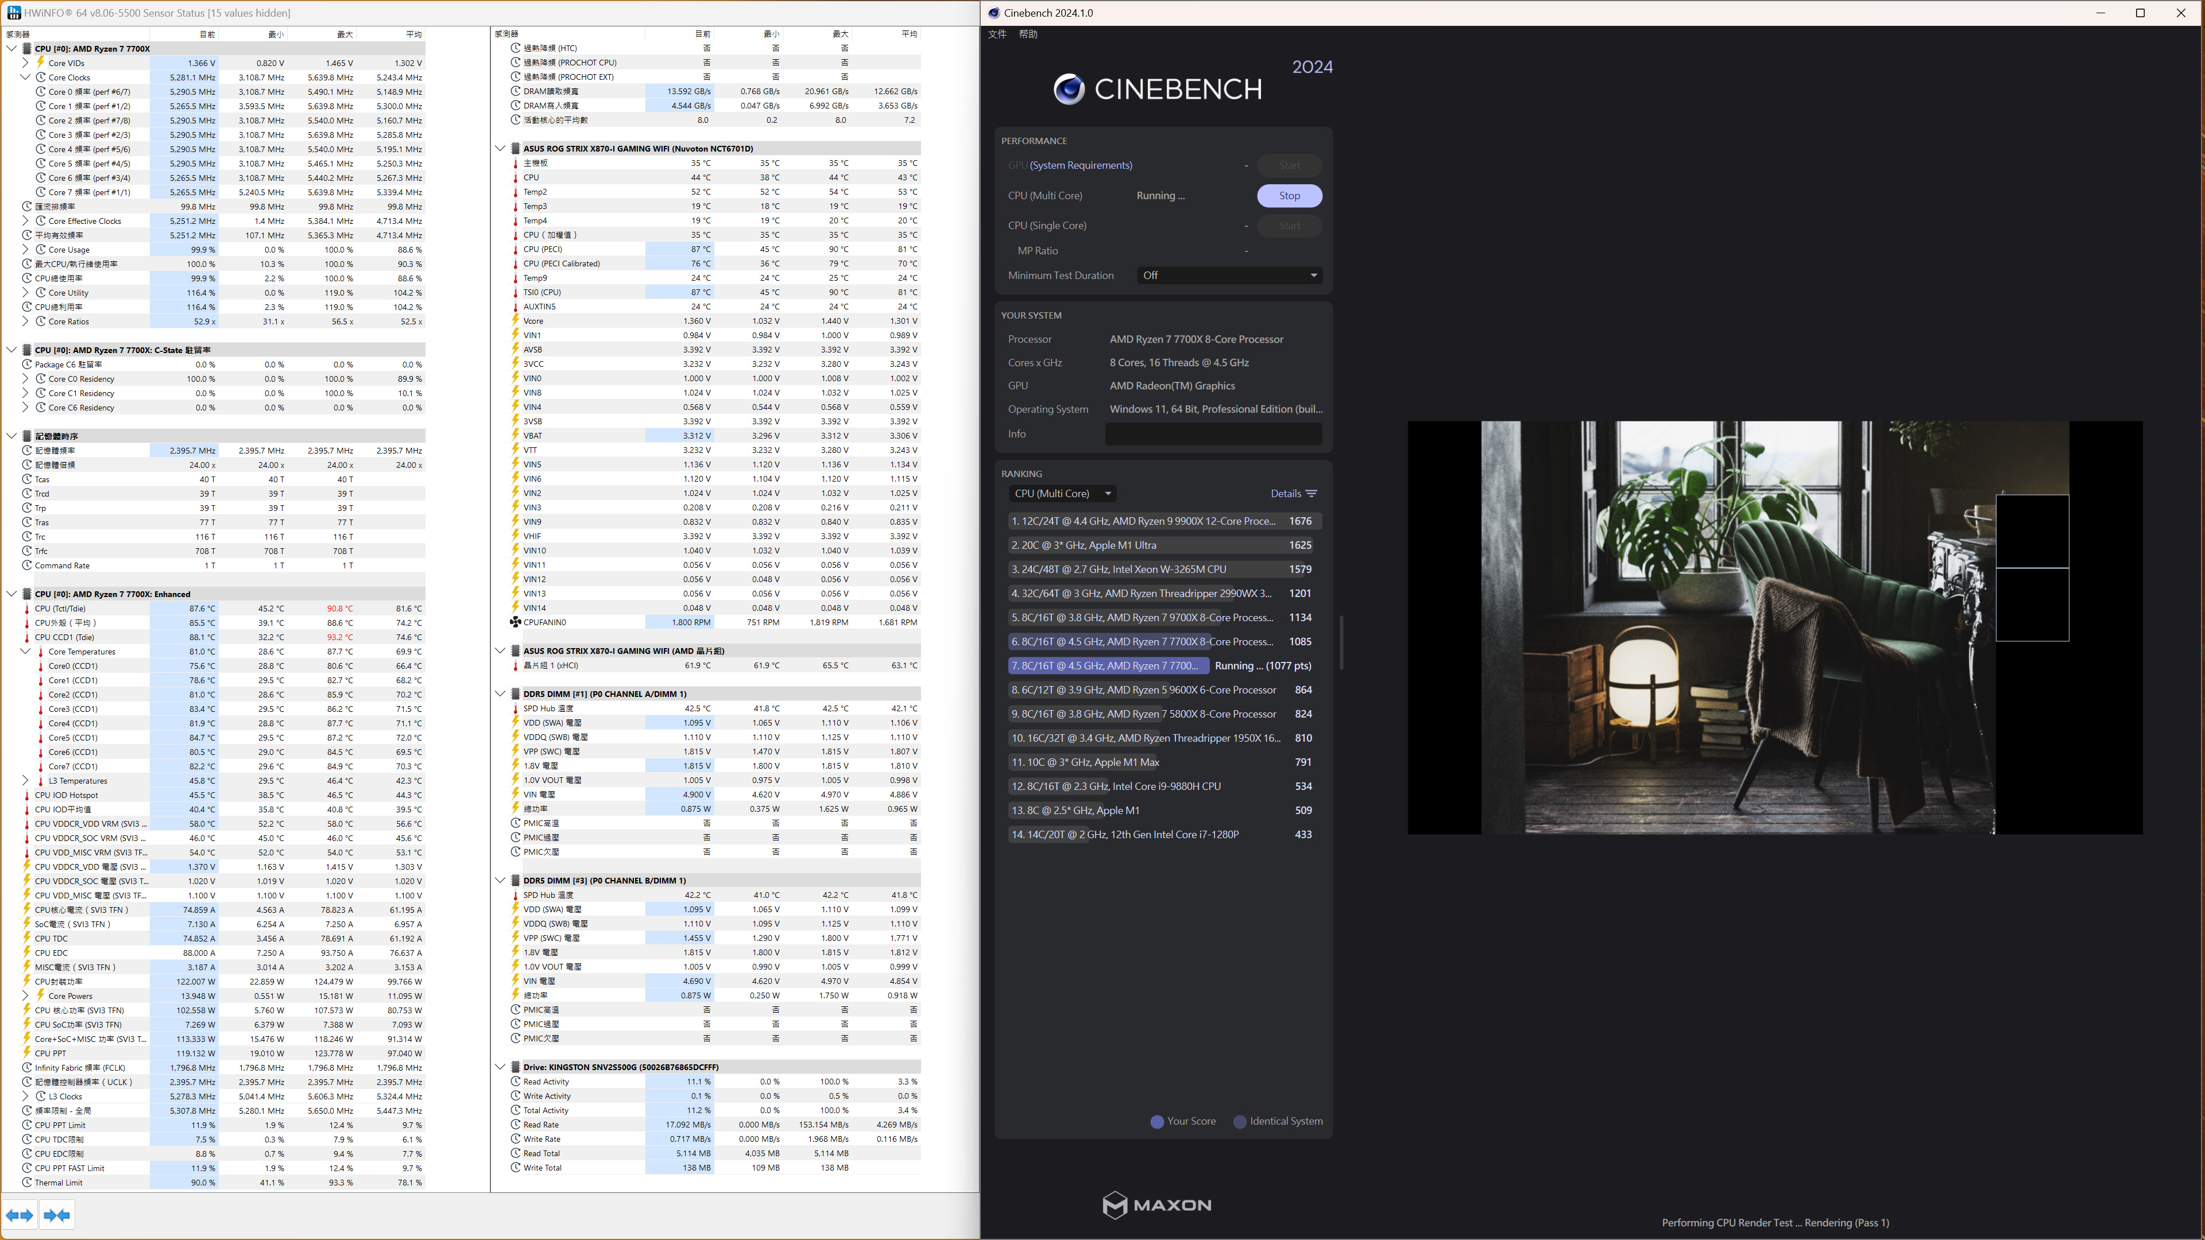Maximize the Cinebench window
Screen dimensions: 2205x1240
pyautogui.click(x=2140, y=13)
